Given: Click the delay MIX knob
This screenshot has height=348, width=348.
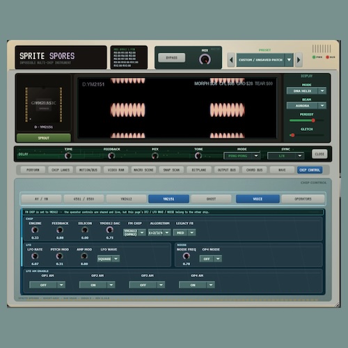Looking at the screenshot, I should click(155, 156).
